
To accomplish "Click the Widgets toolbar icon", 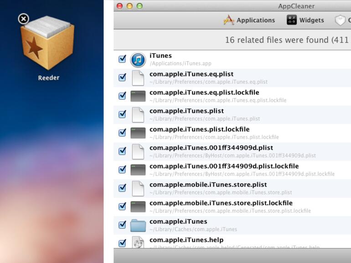I will (292, 20).
